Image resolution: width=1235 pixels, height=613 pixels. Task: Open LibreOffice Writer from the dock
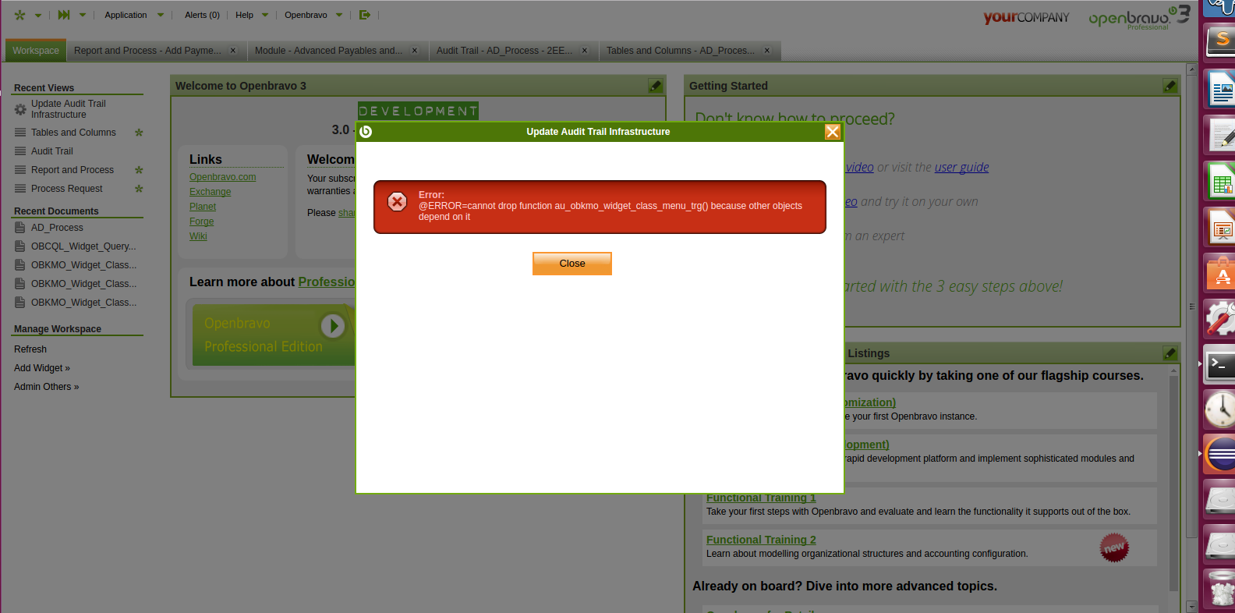click(1221, 88)
